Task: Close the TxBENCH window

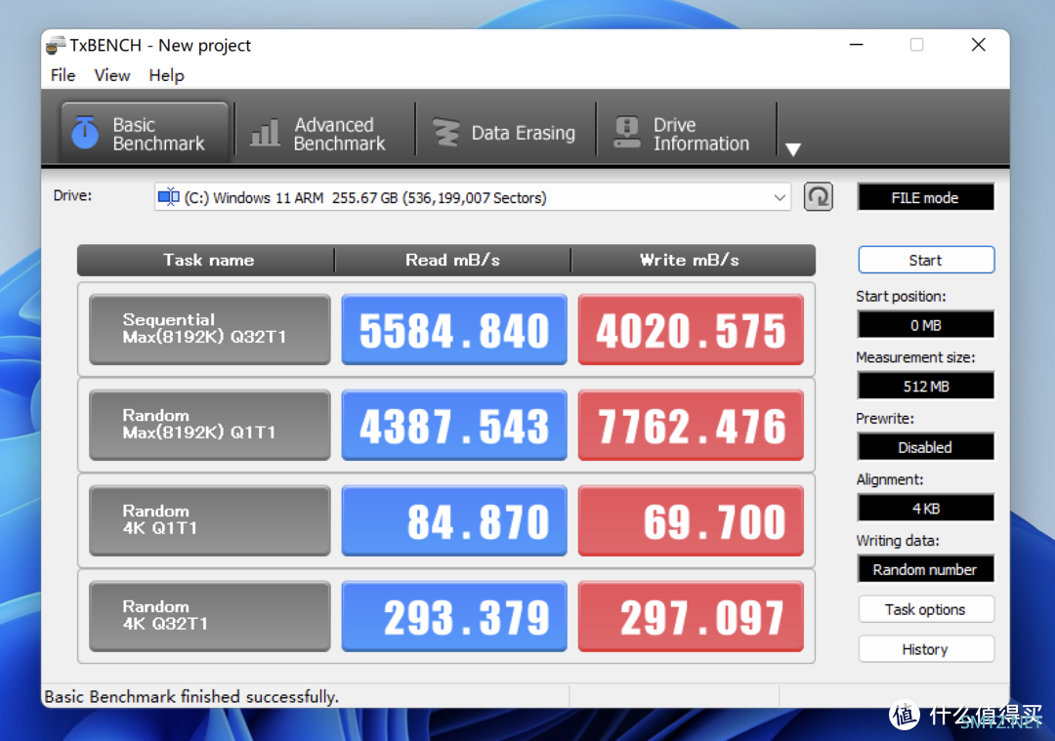Action: coord(978,45)
